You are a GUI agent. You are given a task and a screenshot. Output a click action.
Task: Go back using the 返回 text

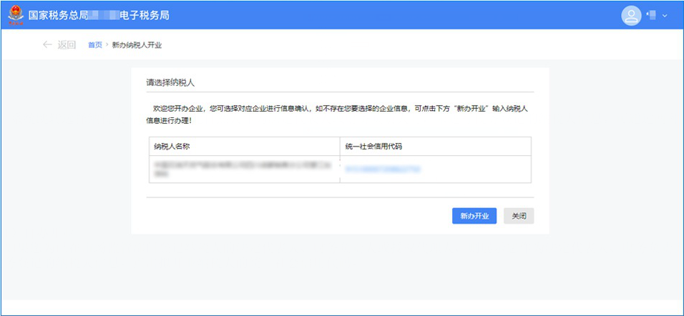pos(67,45)
